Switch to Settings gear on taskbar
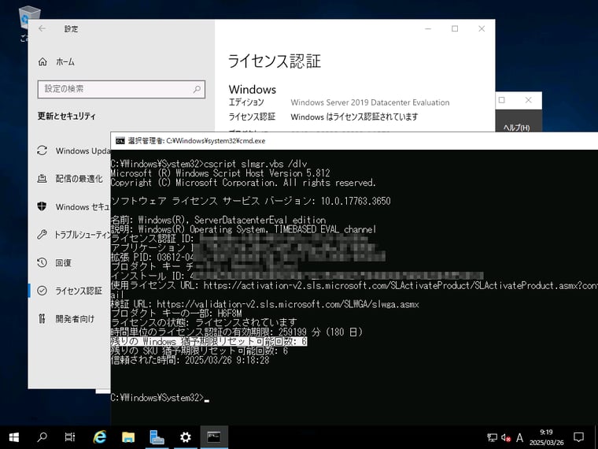The height and width of the screenshot is (449, 598). pyautogui.click(x=186, y=437)
